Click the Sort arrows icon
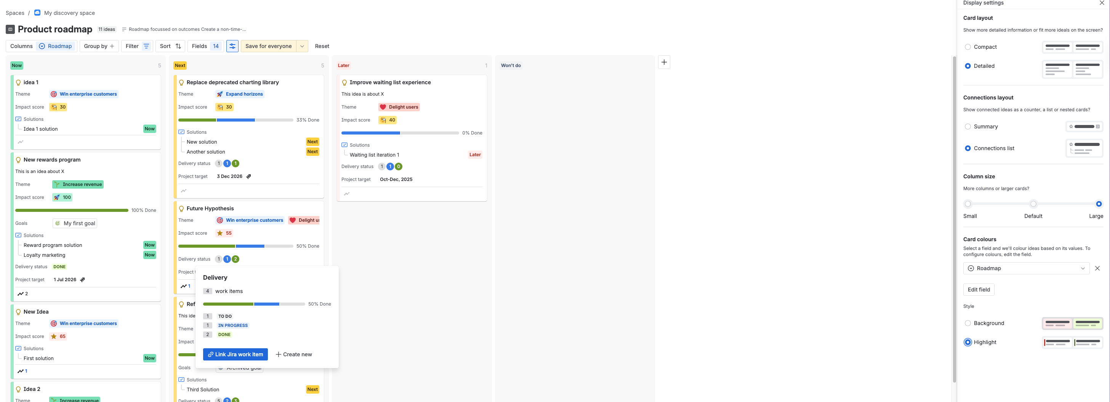 pos(178,46)
